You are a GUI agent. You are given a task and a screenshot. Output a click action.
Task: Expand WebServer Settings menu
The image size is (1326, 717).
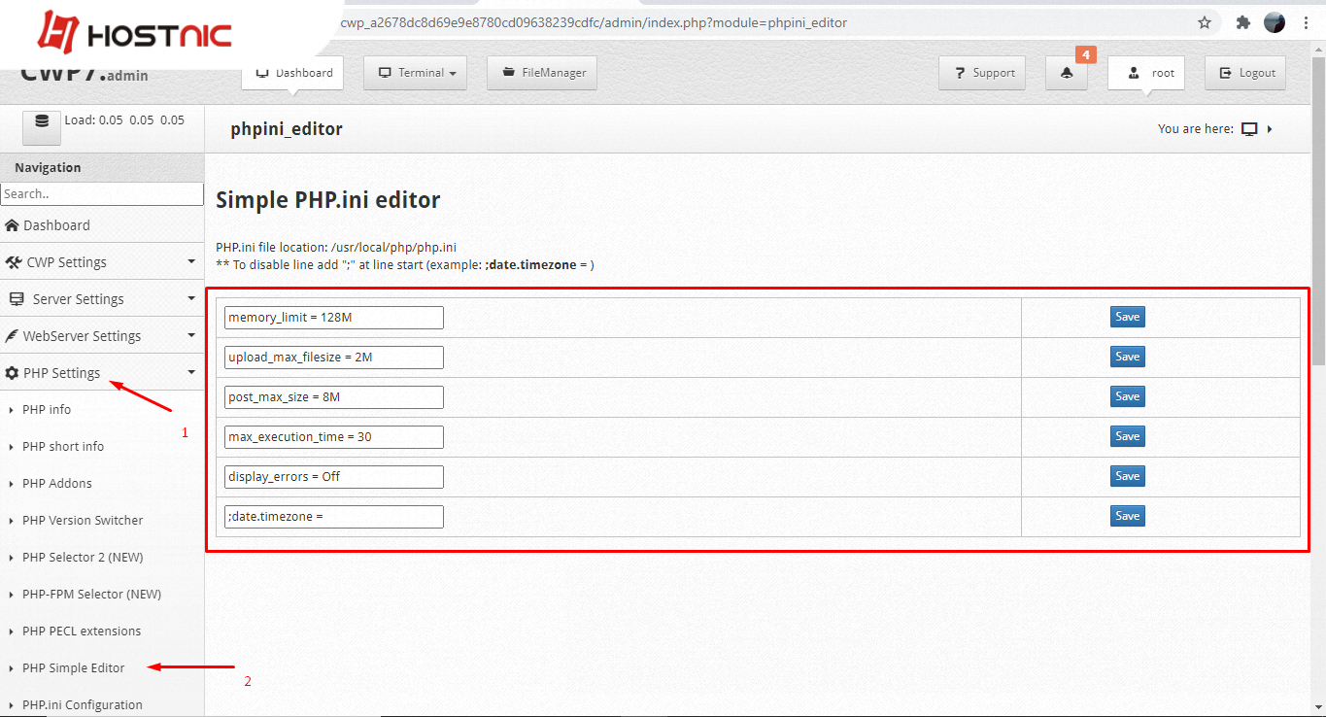click(x=102, y=336)
